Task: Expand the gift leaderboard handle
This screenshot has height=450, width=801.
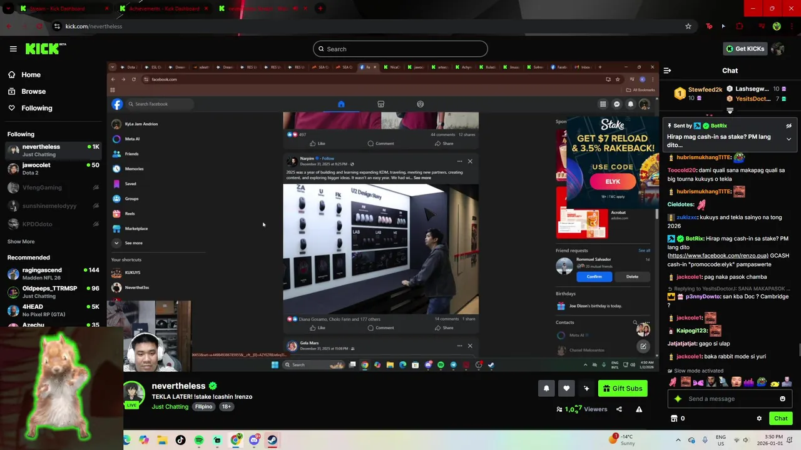Action: [730, 111]
